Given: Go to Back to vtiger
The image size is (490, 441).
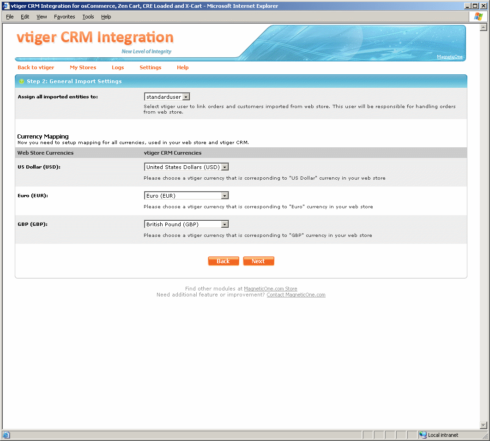Looking at the screenshot, I should [36, 67].
